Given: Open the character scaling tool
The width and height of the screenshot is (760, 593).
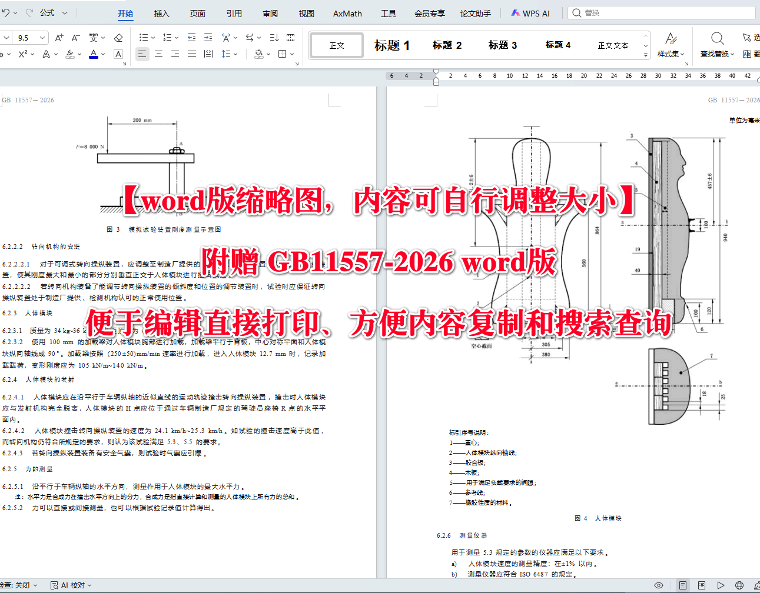Looking at the screenshot, I should point(226,38).
